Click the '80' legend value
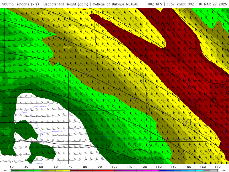229x172 pixels. click(x=85, y=167)
